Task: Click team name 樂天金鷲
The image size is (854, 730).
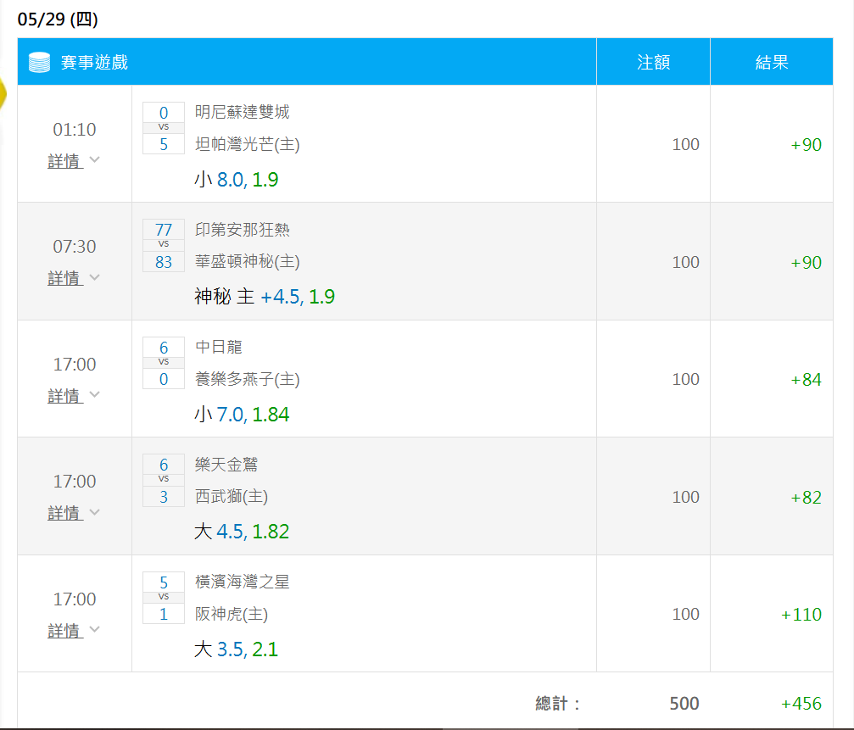Action: pos(226,465)
